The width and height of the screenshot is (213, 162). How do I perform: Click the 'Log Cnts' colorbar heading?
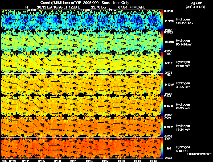(196, 3)
